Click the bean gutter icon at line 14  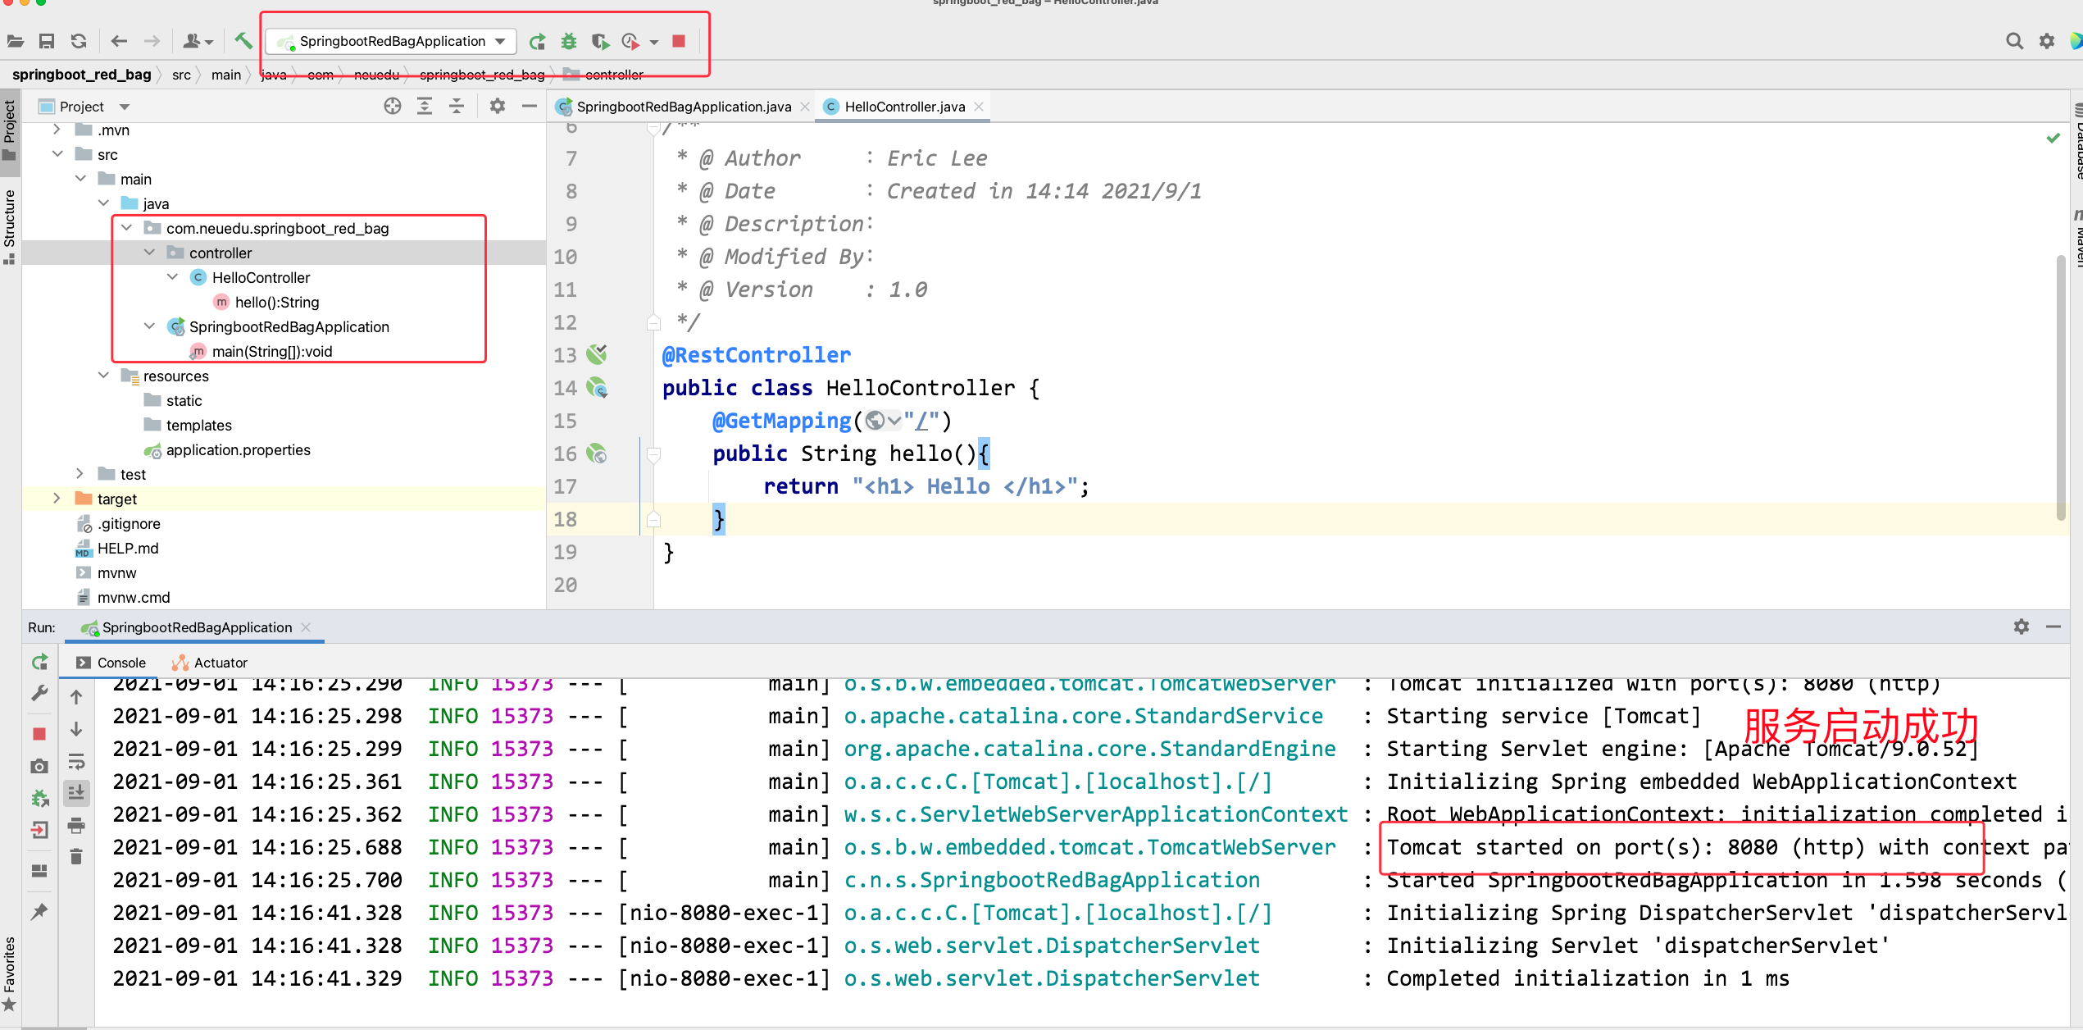coord(597,387)
